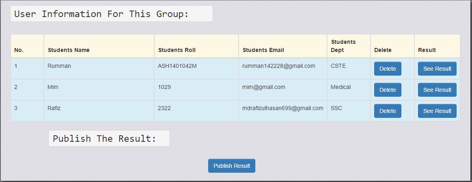Image resolution: width=472 pixels, height=182 pixels.
Task: Click the CSTE department cell
Action: tap(338, 66)
